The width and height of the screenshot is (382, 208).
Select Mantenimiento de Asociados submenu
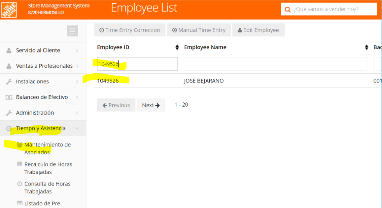click(47, 148)
